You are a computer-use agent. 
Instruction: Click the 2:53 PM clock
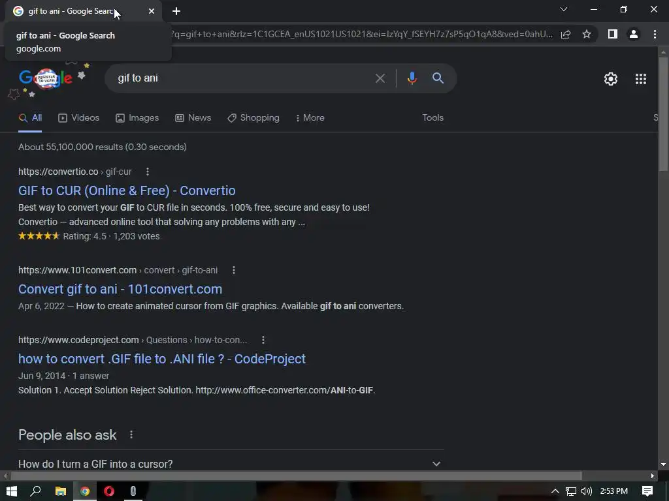click(613, 491)
